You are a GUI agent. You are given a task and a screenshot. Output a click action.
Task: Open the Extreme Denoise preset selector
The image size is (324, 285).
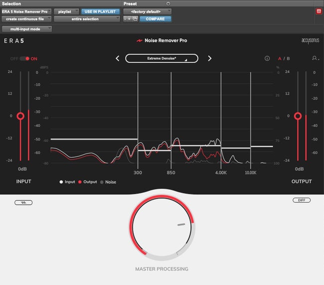click(x=162, y=58)
